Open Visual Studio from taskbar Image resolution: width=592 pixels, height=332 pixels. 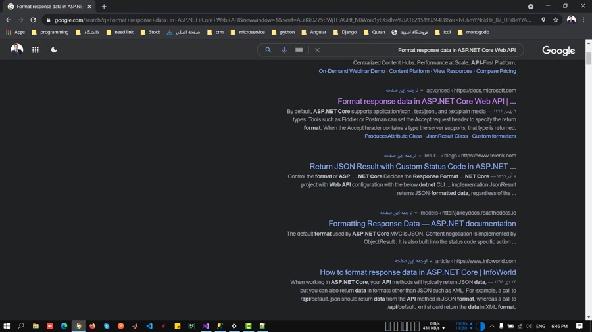pyautogui.click(x=206, y=326)
